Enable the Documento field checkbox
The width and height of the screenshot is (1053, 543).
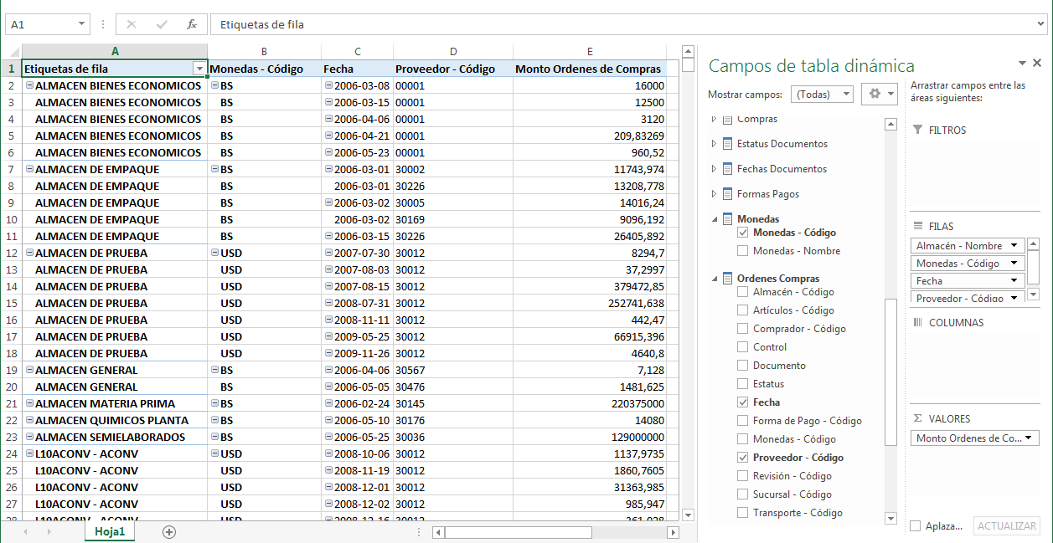(742, 366)
